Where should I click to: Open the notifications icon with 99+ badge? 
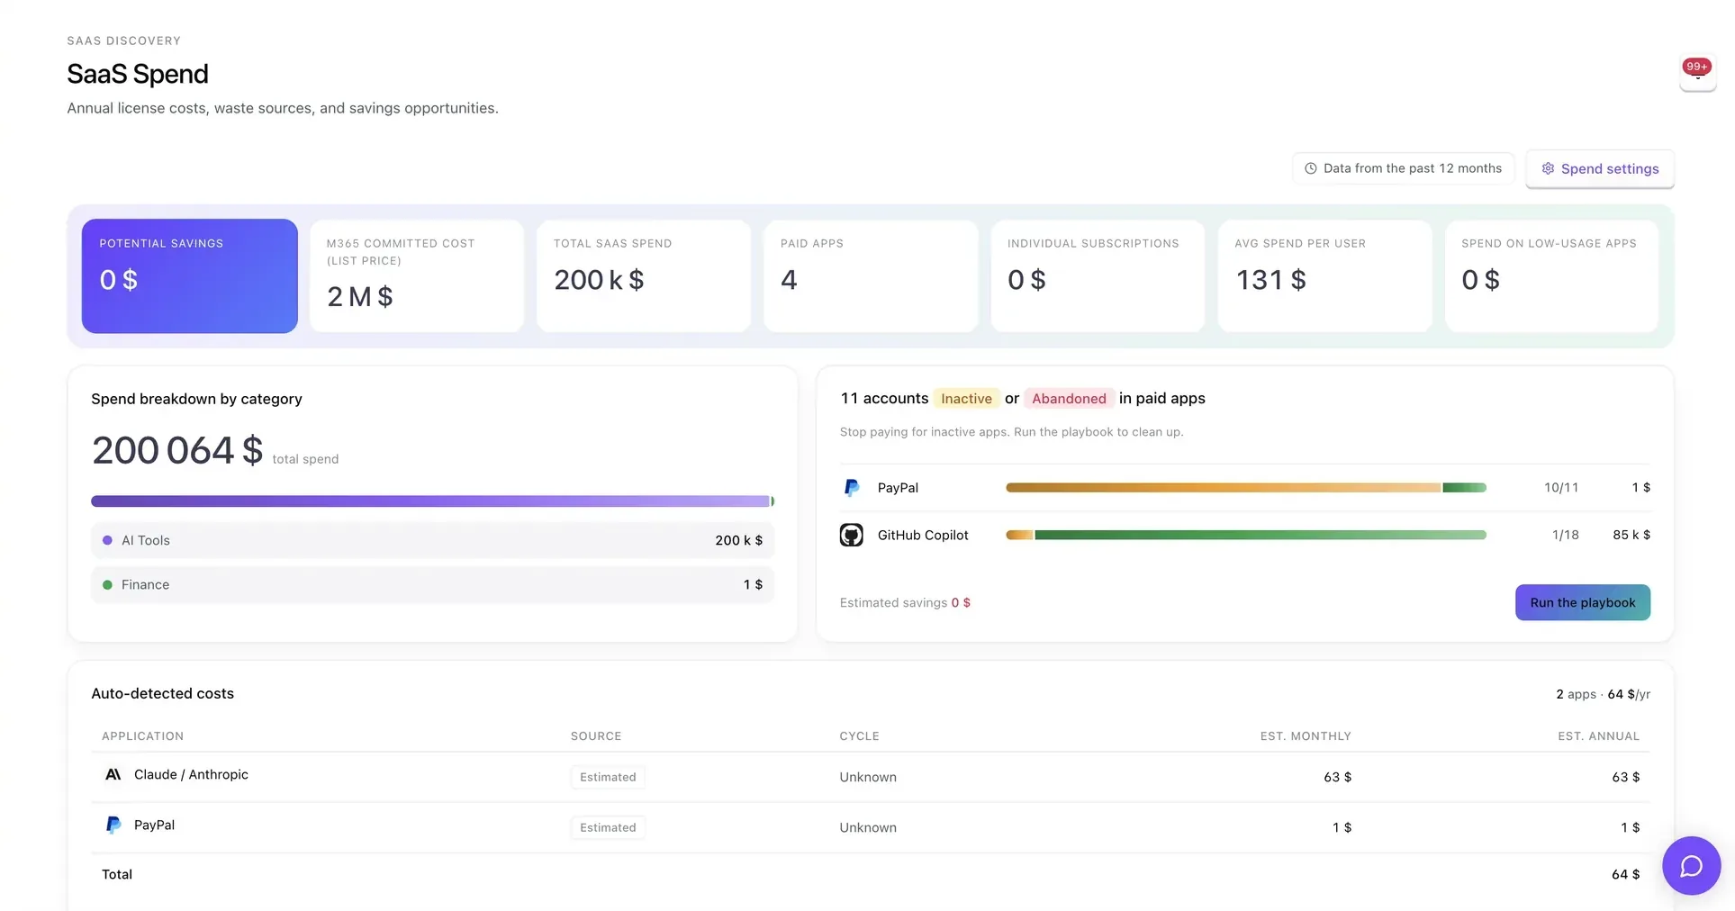click(x=1697, y=73)
